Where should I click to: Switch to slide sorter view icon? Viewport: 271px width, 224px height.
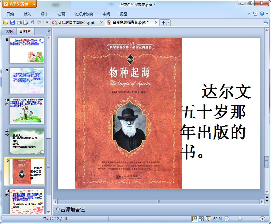point(201,219)
